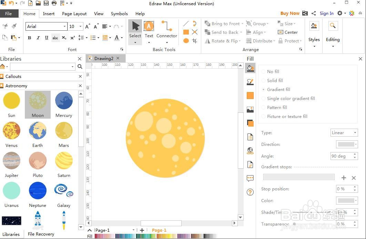Select the Moon shape in Astronomy library

pyautogui.click(x=38, y=104)
